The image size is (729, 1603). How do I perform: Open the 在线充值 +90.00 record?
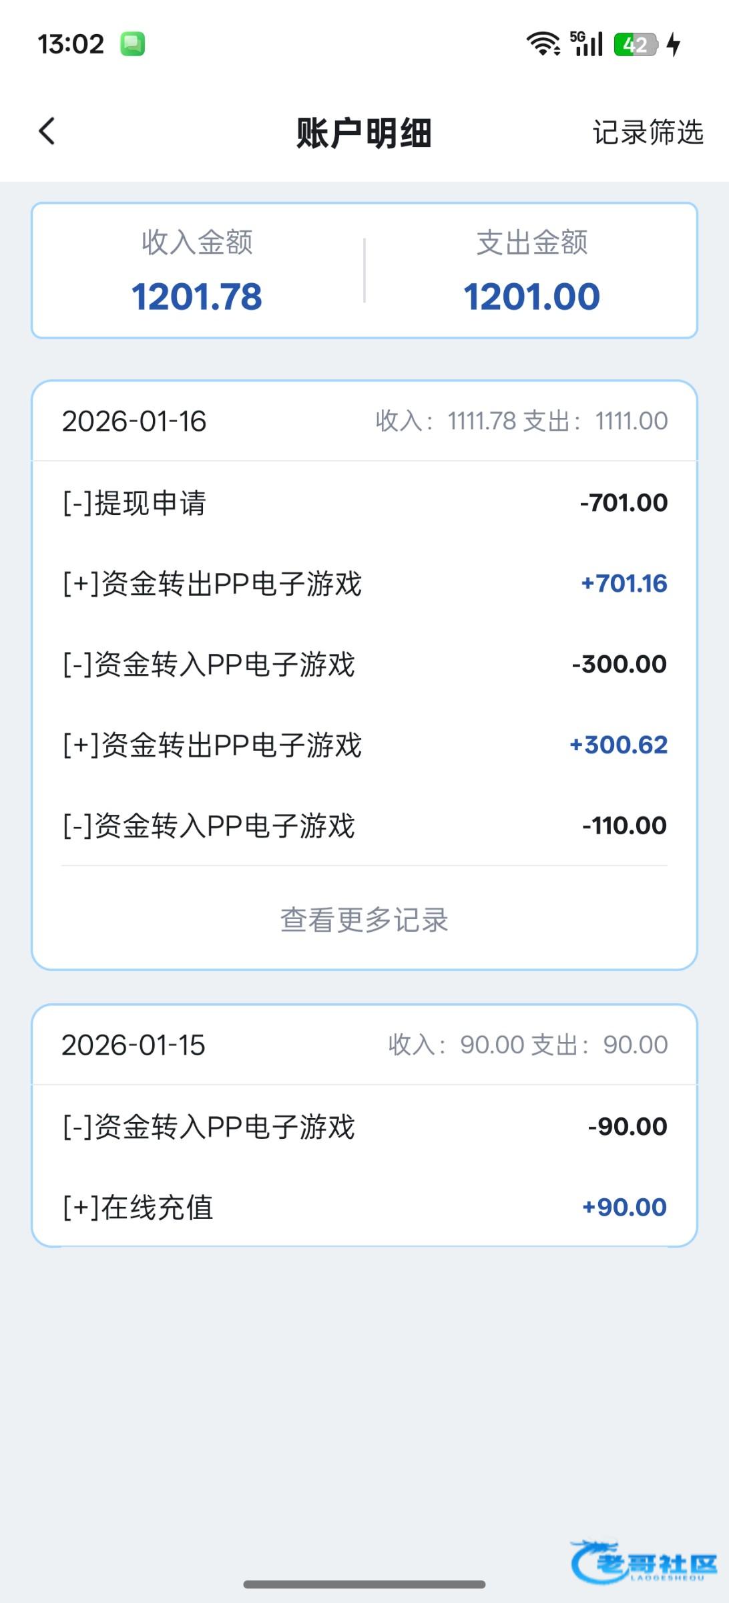tap(364, 1208)
